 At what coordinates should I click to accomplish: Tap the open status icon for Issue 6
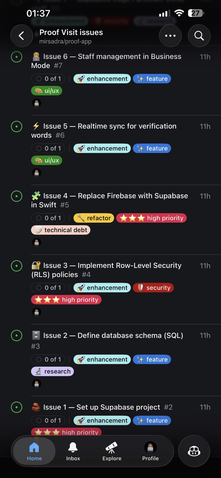pos(16,57)
